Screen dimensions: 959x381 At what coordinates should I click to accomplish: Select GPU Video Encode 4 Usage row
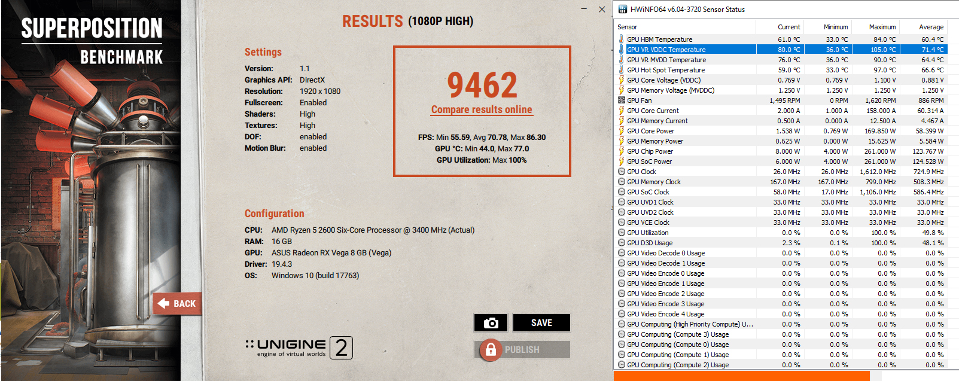point(781,313)
